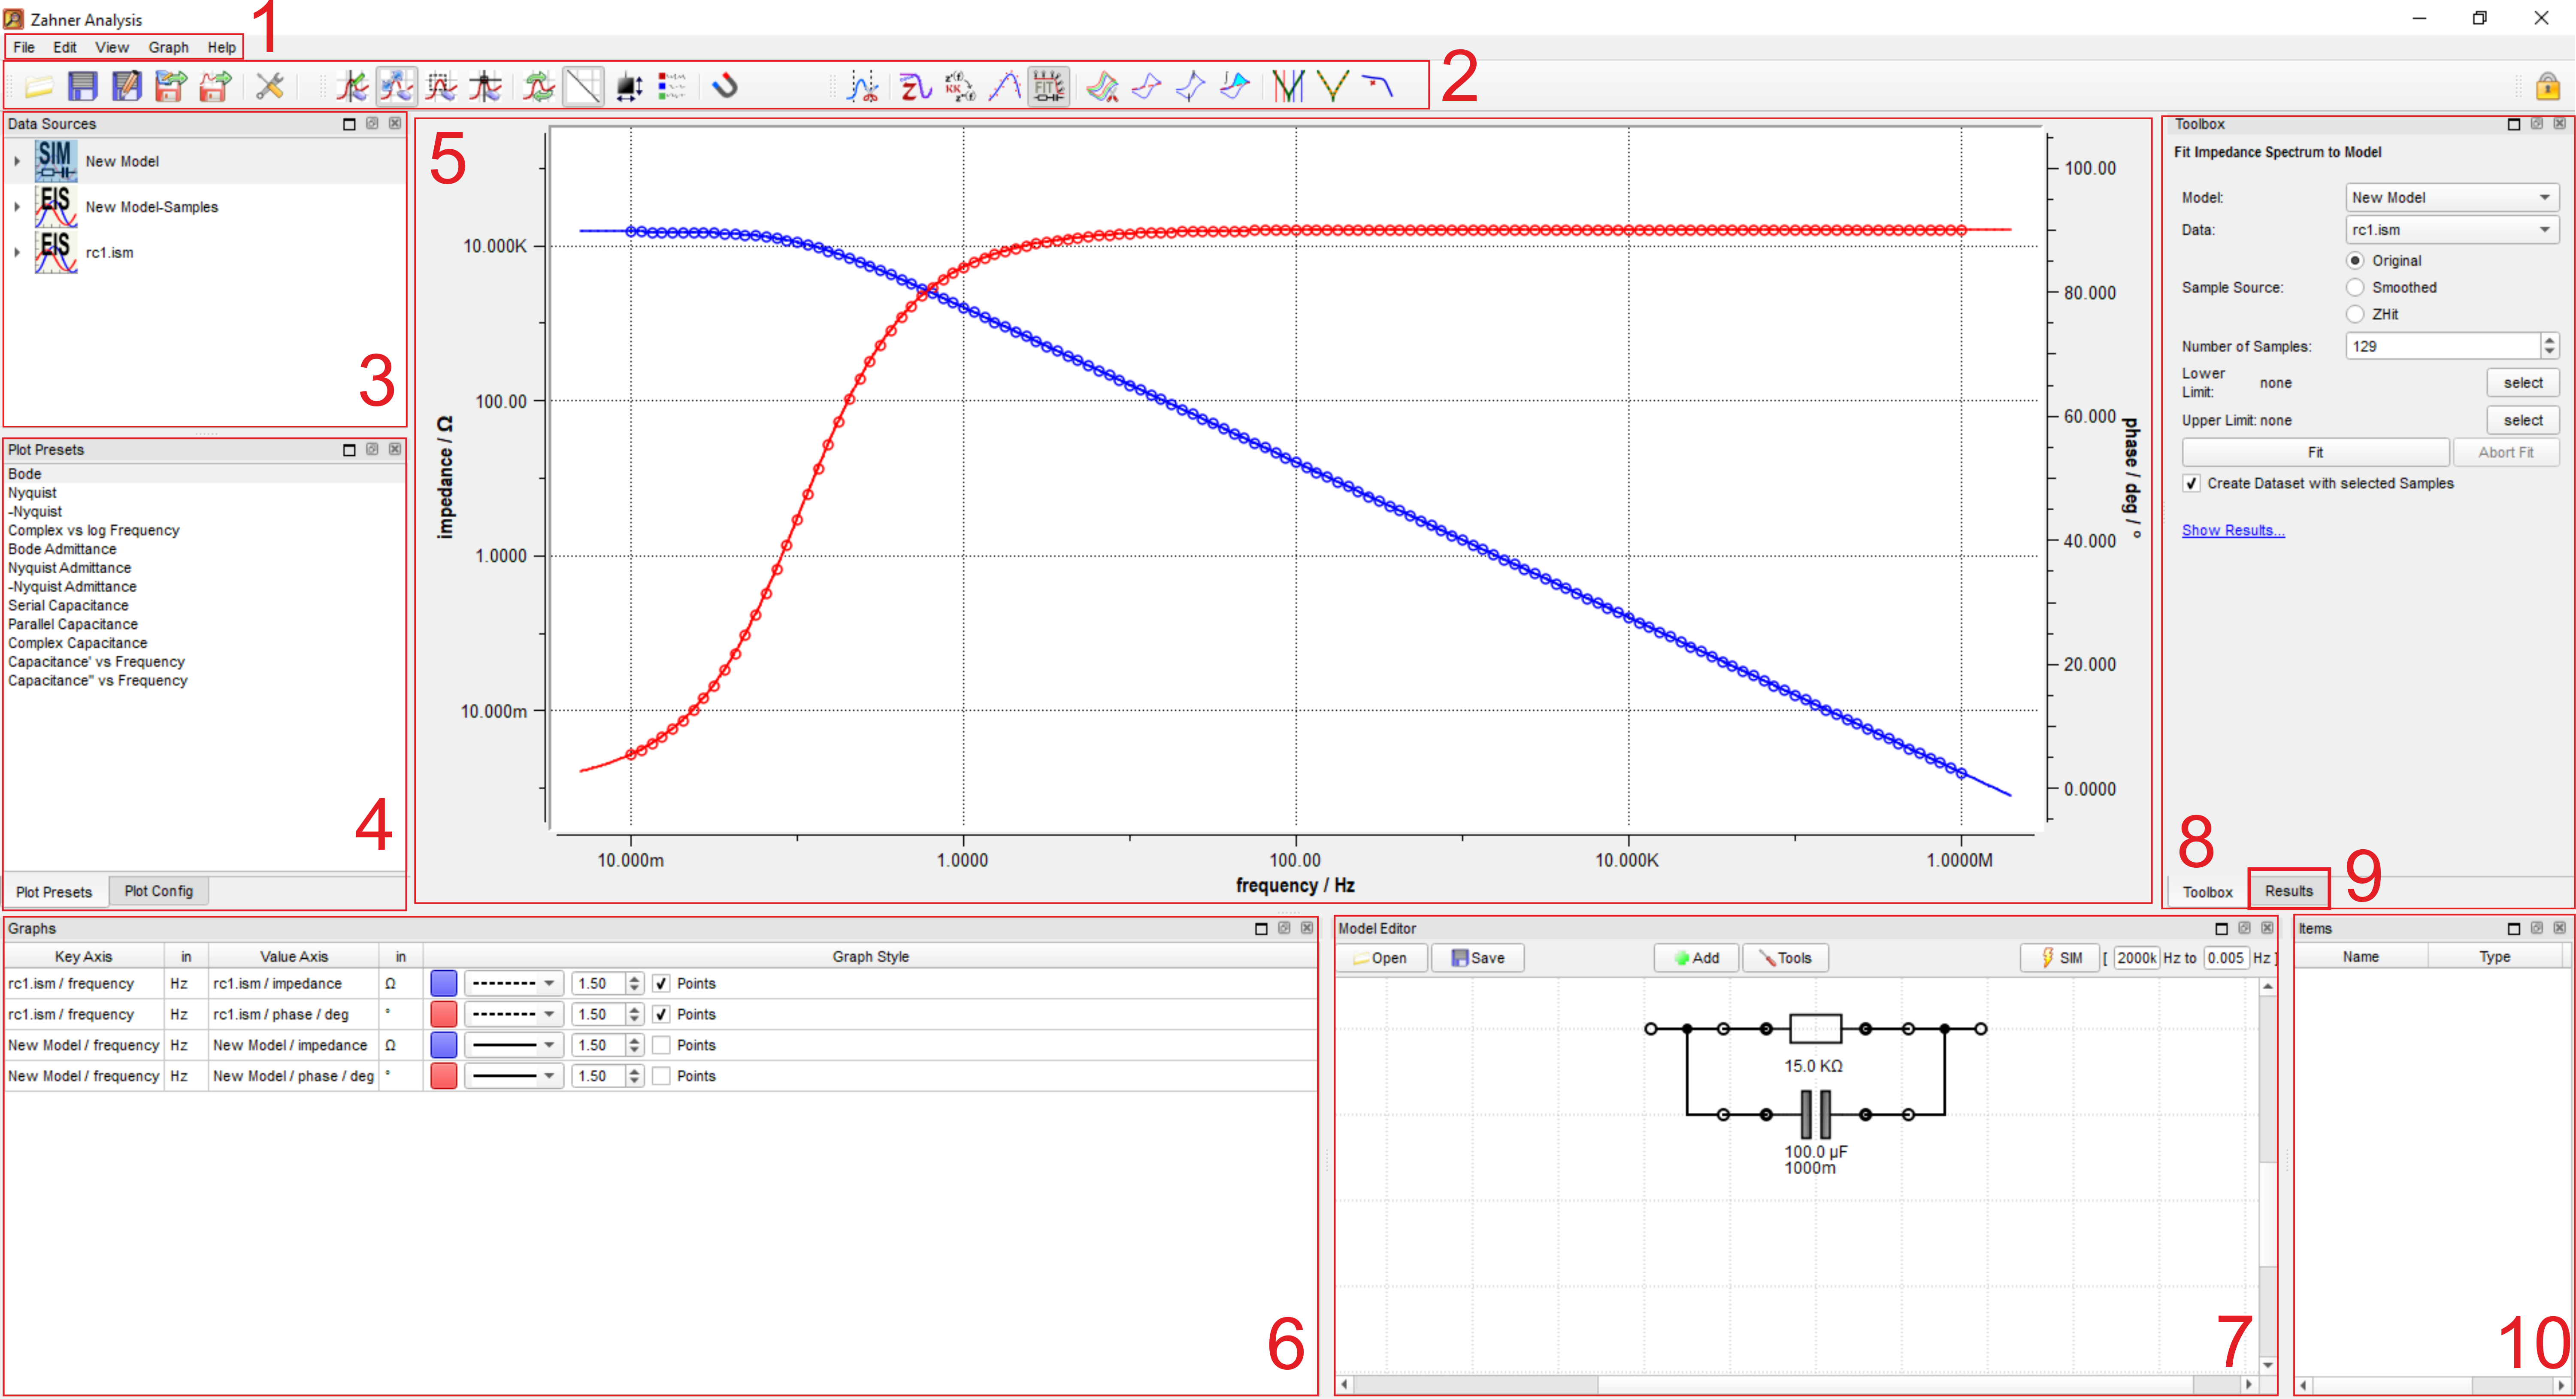Screen dimensions: 2576x1399
Task: Click the green Y-shaped tool icon
Action: pyautogui.click(x=1333, y=86)
